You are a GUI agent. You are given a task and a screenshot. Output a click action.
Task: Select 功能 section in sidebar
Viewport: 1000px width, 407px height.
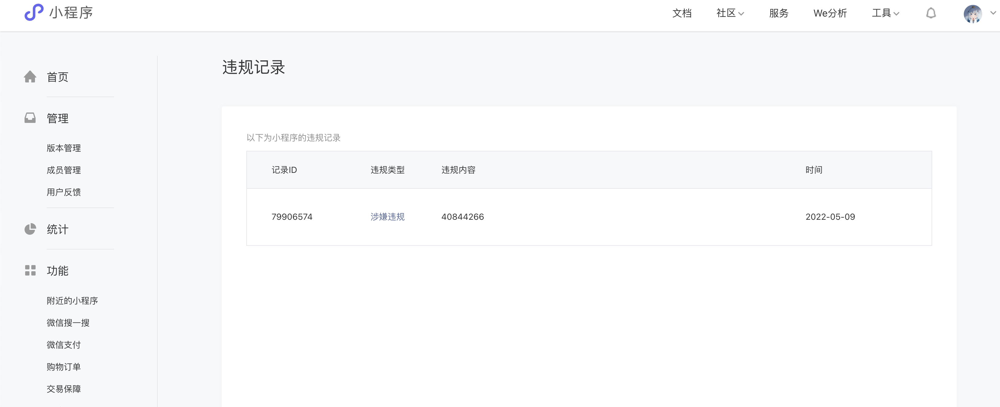point(57,270)
